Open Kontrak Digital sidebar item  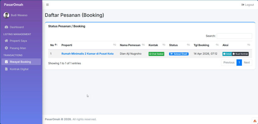(19, 69)
